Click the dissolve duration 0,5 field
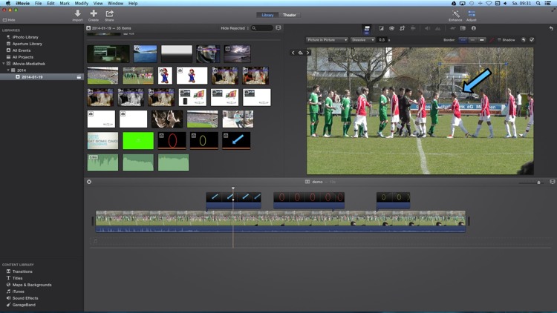This screenshot has height=313, width=557. (382, 40)
